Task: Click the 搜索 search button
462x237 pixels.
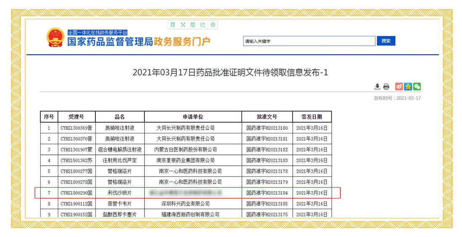Action: click(x=386, y=41)
